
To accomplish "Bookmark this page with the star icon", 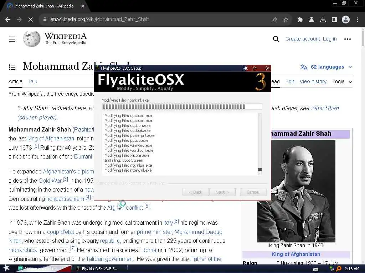I will [x=286, y=20].
